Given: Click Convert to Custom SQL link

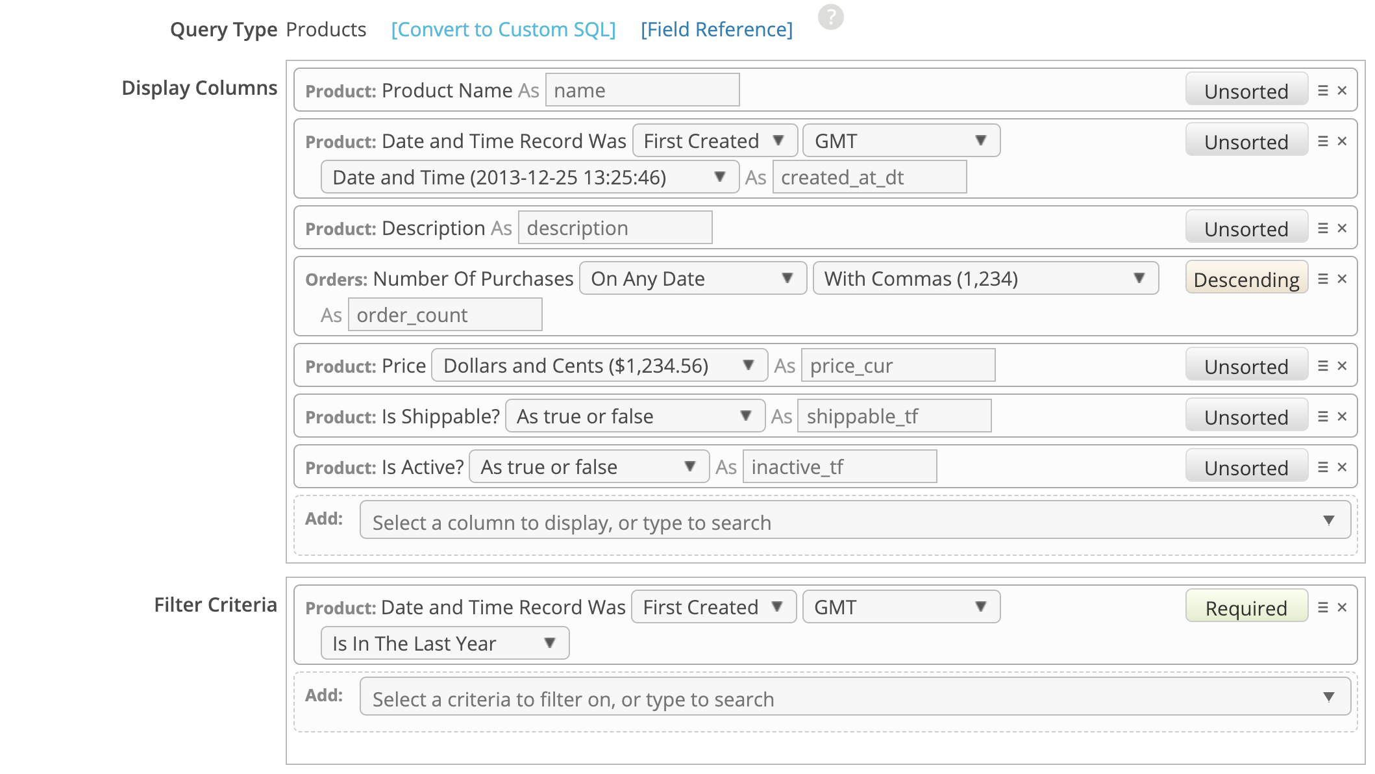Looking at the screenshot, I should click(x=503, y=30).
